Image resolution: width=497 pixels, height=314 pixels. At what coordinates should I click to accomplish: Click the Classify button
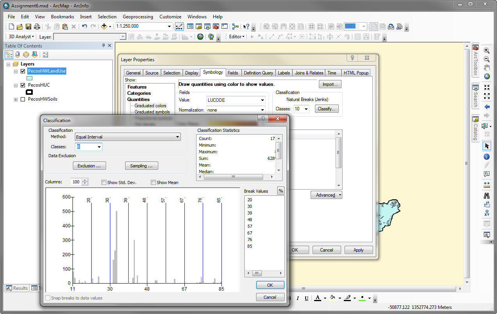point(327,109)
